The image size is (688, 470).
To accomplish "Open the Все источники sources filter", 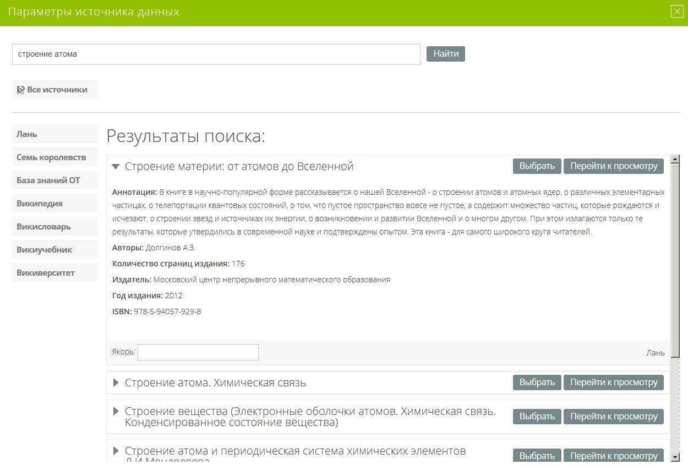I will (x=54, y=90).
